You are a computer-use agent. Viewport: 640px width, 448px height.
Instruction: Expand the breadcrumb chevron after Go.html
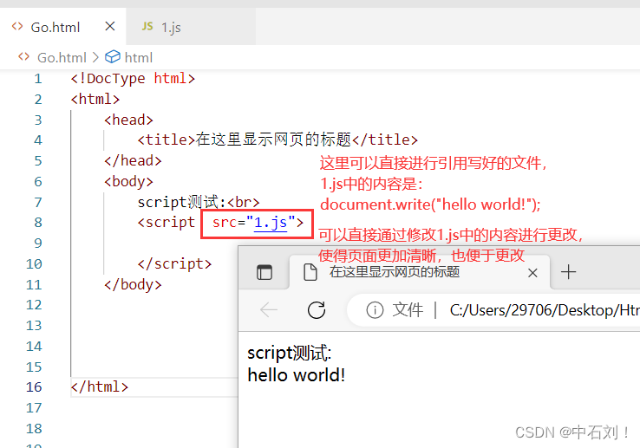coord(95,57)
